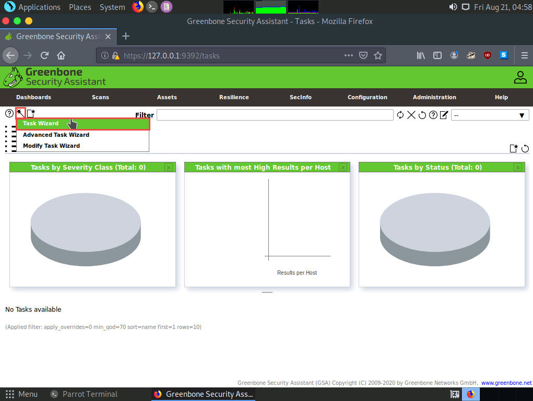Screen dimensions: 533x401
Task: Visit the www.greenbone.net link
Action: click(x=506, y=383)
